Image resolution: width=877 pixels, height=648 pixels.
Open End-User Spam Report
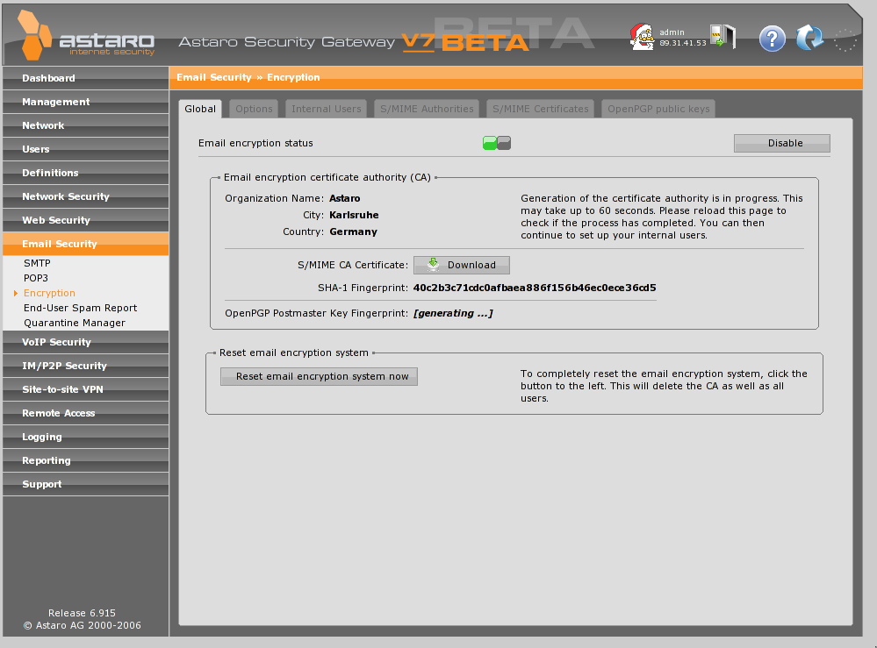80,308
